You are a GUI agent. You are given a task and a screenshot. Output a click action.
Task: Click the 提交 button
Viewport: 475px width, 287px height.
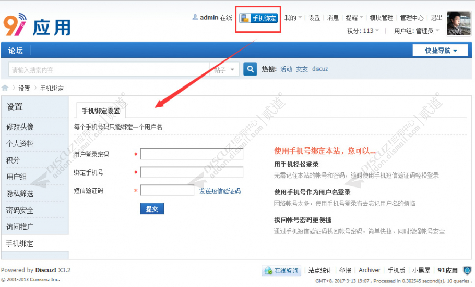tap(152, 209)
